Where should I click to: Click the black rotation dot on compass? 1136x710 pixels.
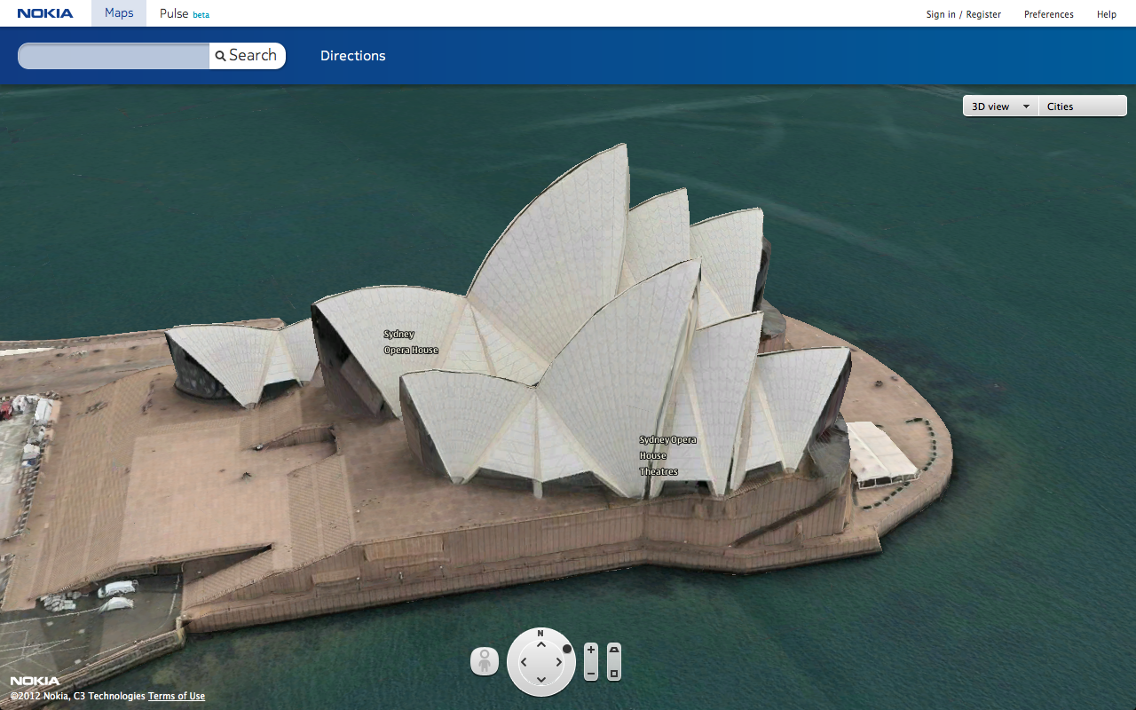567,649
